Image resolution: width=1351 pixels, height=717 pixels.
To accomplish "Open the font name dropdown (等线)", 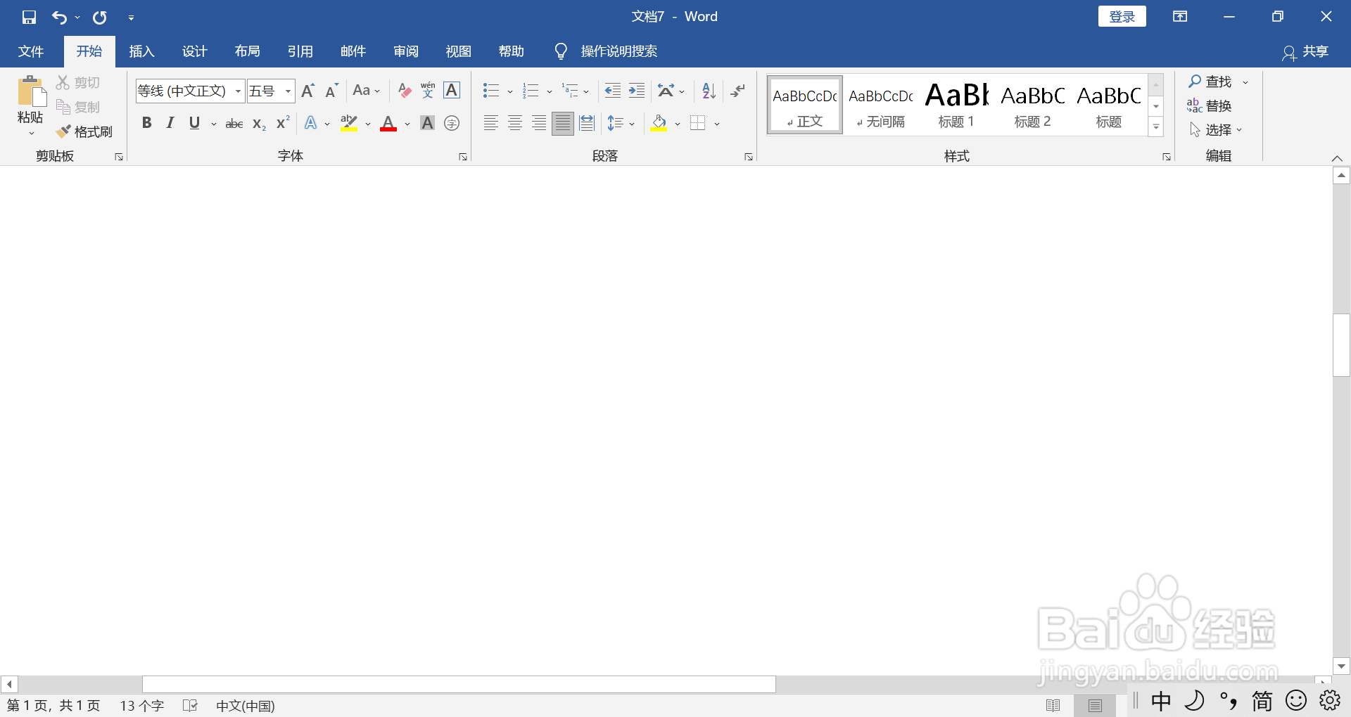I will tap(238, 91).
